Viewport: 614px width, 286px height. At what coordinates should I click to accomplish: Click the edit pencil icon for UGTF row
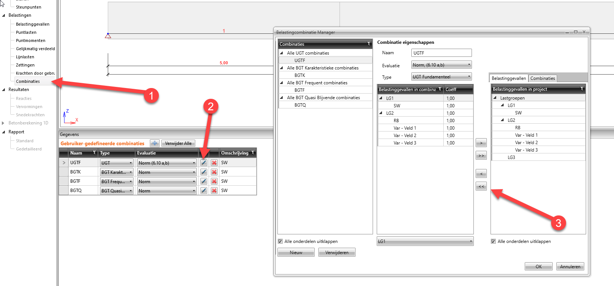click(203, 163)
